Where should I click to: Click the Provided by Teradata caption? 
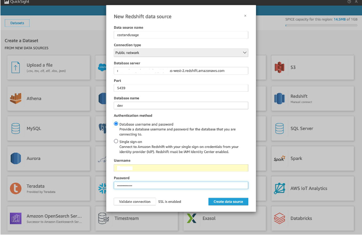41,192
